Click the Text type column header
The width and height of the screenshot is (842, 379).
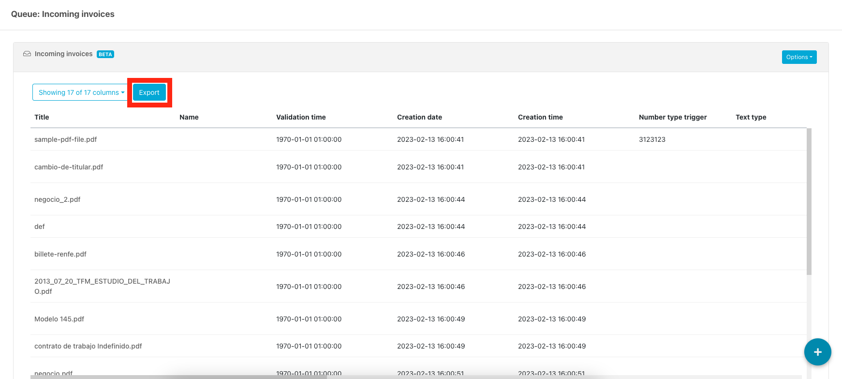coord(751,117)
